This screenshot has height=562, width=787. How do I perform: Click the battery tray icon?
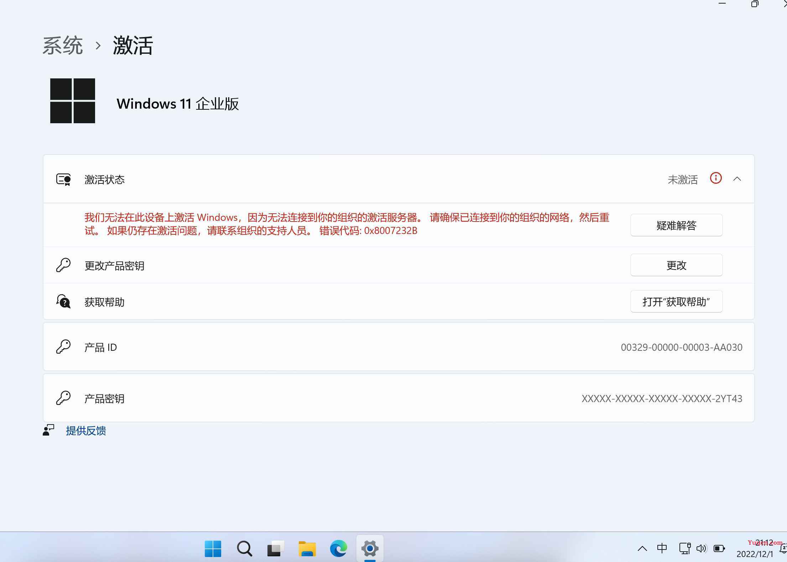(x=719, y=548)
